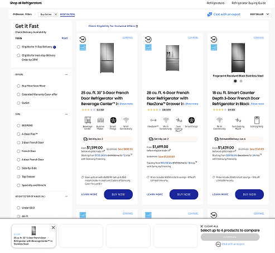Select the gray color swatch on 18 cu. ft. card
Image resolution: width=275 pixels, height=253 pixels.
pos(241,81)
